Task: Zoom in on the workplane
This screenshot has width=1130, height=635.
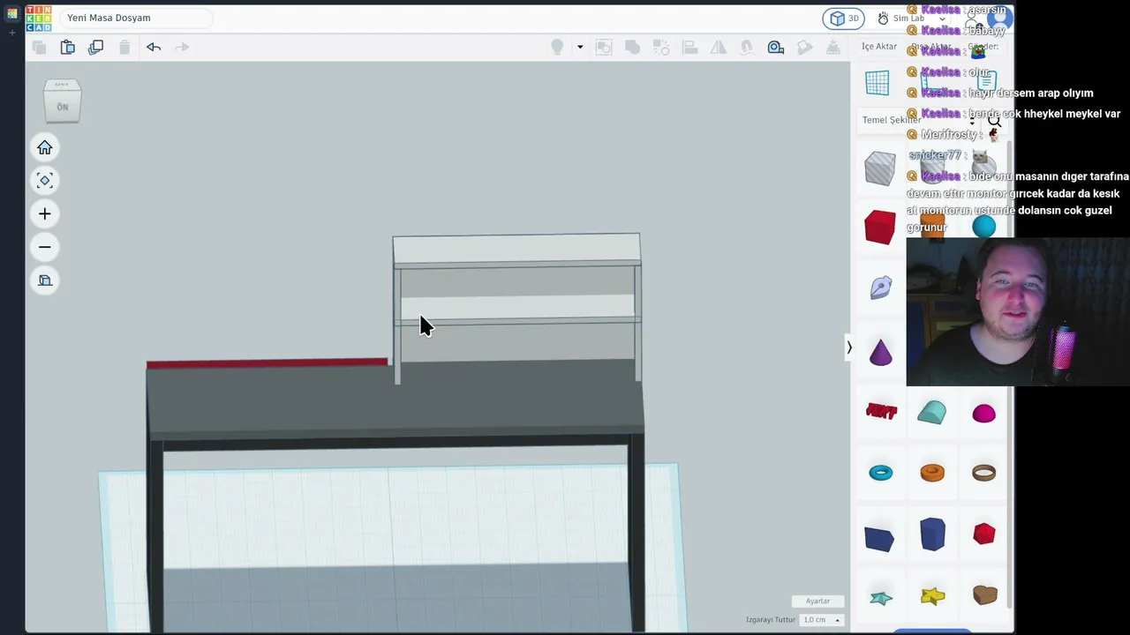Action: [x=45, y=213]
